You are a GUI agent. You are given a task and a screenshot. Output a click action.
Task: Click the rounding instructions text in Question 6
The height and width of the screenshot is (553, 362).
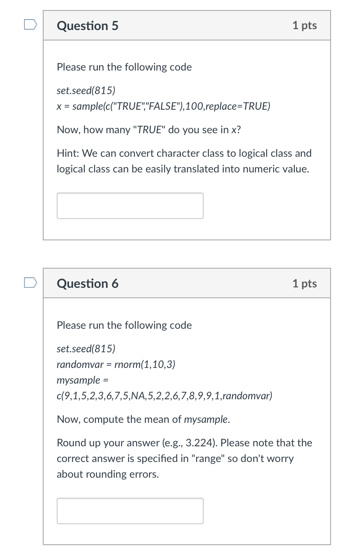(x=183, y=458)
